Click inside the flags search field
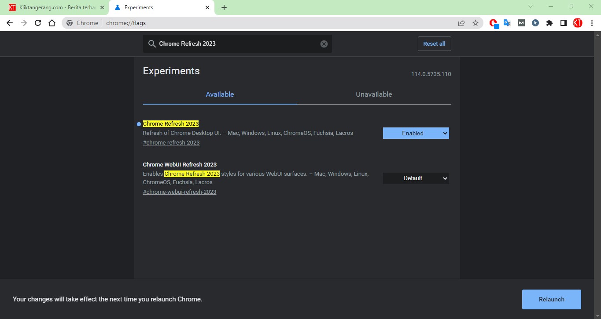 (x=237, y=44)
